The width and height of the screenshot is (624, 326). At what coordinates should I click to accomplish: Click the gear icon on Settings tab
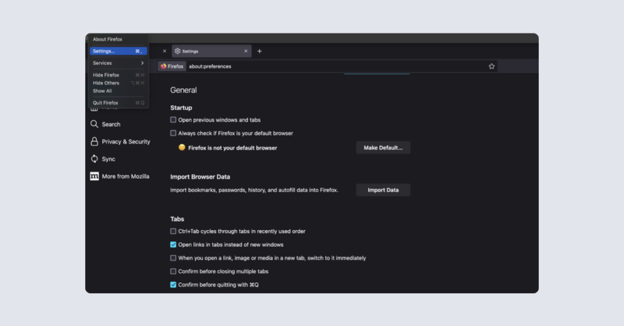pyautogui.click(x=177, y=51)
